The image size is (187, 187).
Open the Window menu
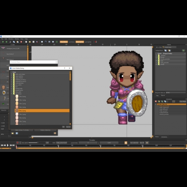tap(11, 39)
